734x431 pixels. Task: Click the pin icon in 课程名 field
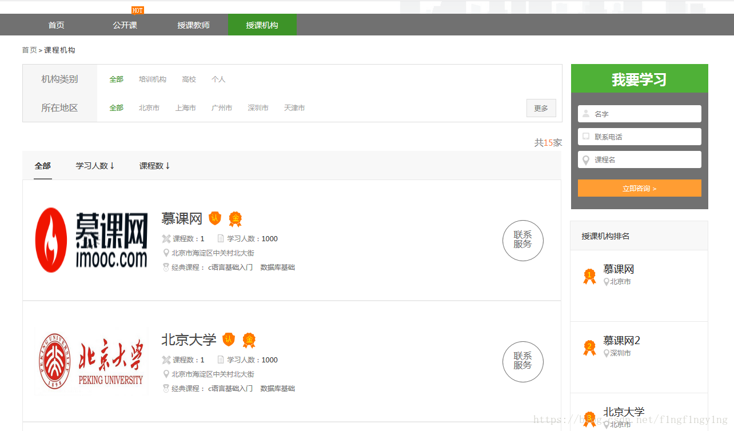pos(586,160)
